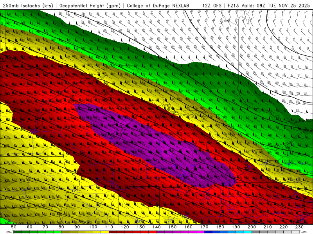Click the dark gray swatch right of 200
This screenshot has width=313, height=234.
(x=256, y=232)
